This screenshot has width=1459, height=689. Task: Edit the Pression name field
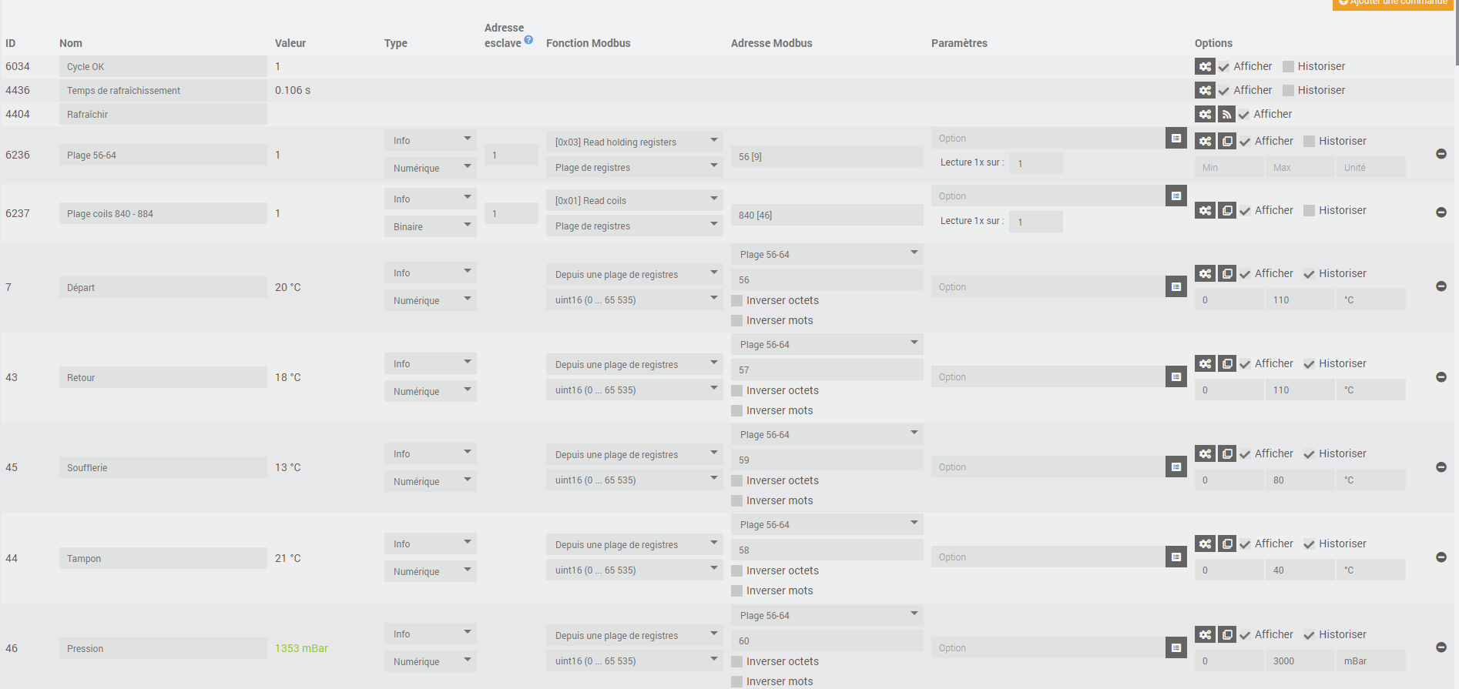(x=163, y=649)
